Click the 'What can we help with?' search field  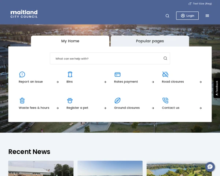tap(106, 58)
